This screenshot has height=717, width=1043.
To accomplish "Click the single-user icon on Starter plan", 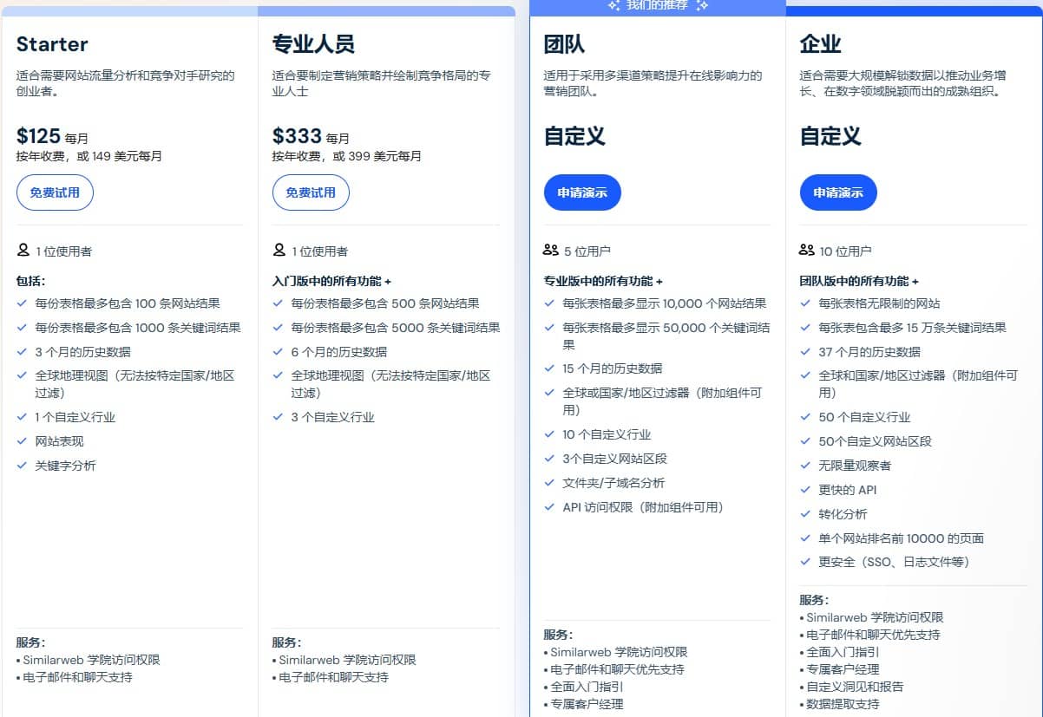I will (x=24, y=251).
